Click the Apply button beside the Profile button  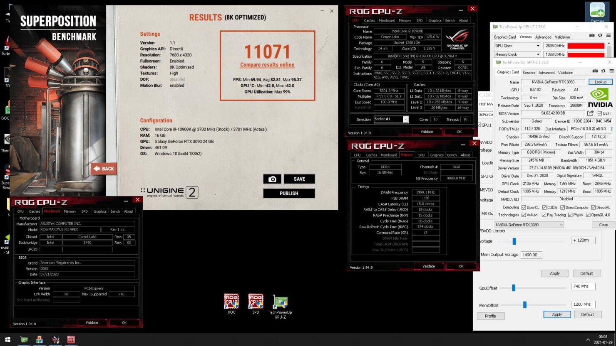pyautogui.click(x=557, y=314)
